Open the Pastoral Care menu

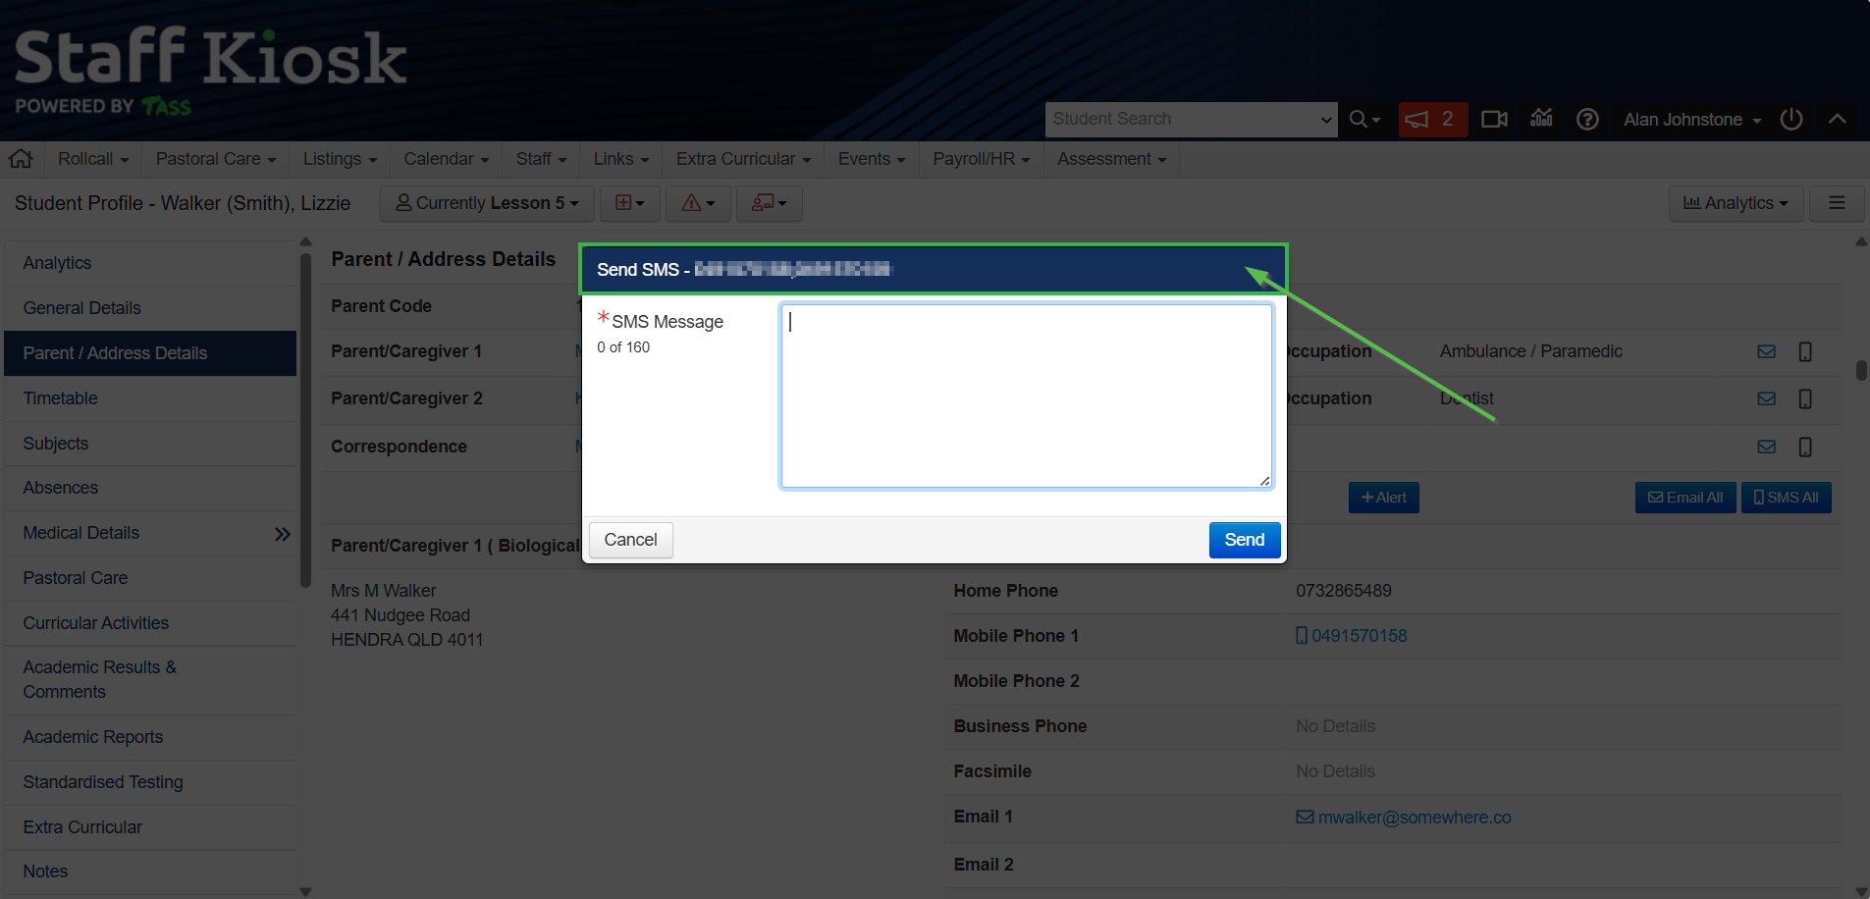[x=215, y=159]
